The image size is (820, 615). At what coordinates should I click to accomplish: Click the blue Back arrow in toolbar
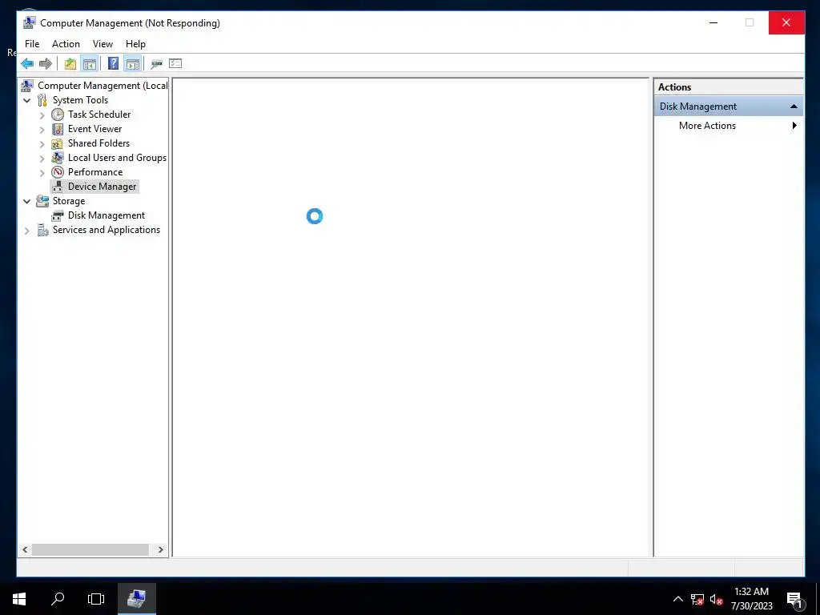click(27, 64)
